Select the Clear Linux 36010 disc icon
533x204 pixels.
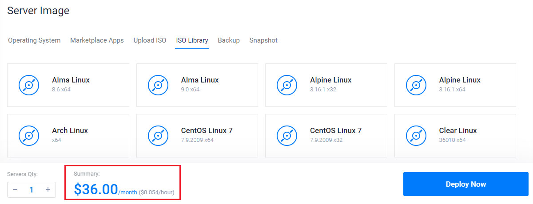[416, 135]
